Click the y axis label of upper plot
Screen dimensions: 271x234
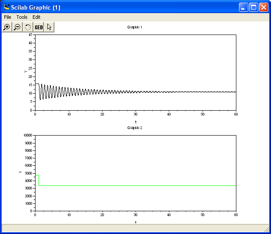pos(25,71)
